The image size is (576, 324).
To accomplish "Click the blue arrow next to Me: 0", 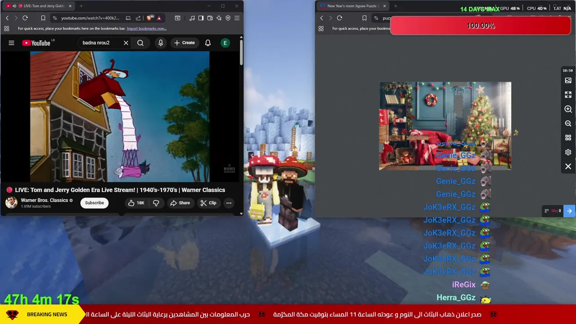I will point(569,211).
